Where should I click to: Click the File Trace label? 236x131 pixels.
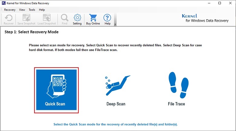click(x=176, y=104)
